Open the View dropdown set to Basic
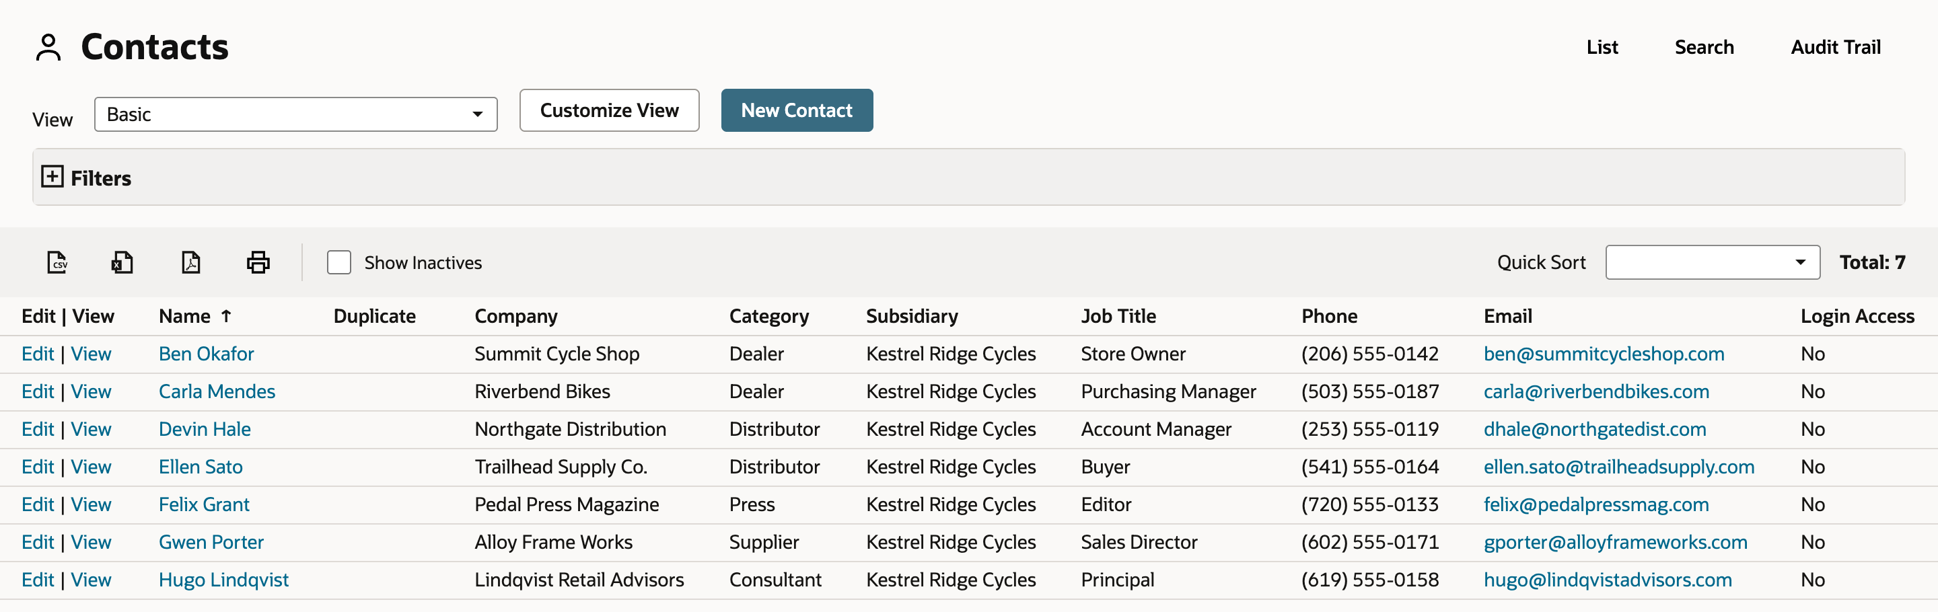The width and height of the screenshot is (1938, 612). click(x=295, y=114)
